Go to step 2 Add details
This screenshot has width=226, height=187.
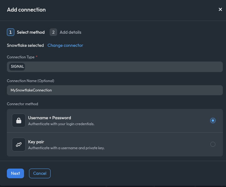click(66, 32)
